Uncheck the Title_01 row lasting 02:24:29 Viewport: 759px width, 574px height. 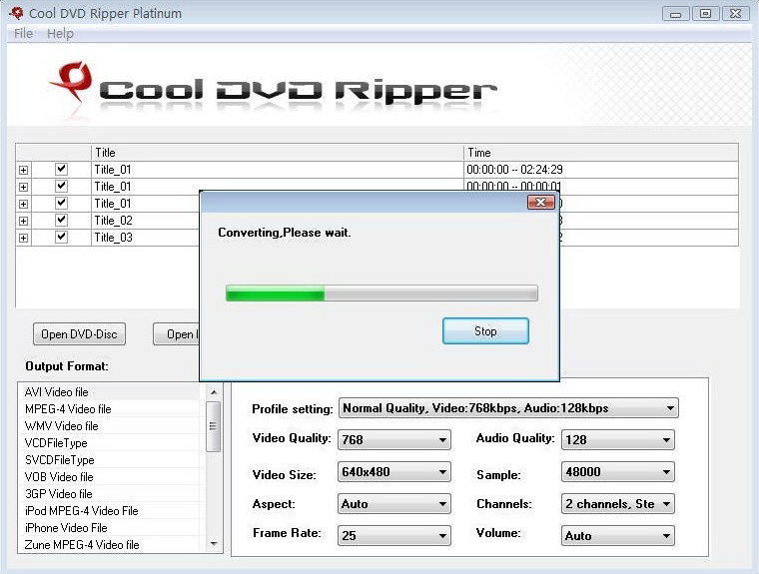coord(61,169)
